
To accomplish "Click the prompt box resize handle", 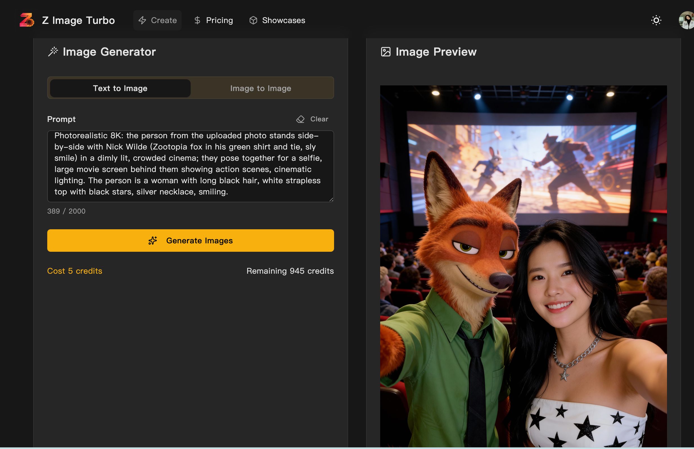I will click(x=331, y=199).
